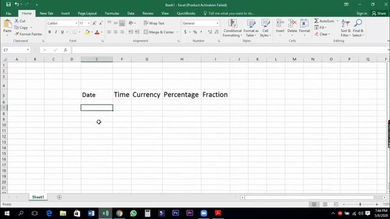Switch to the Data tab

[131, 13]
